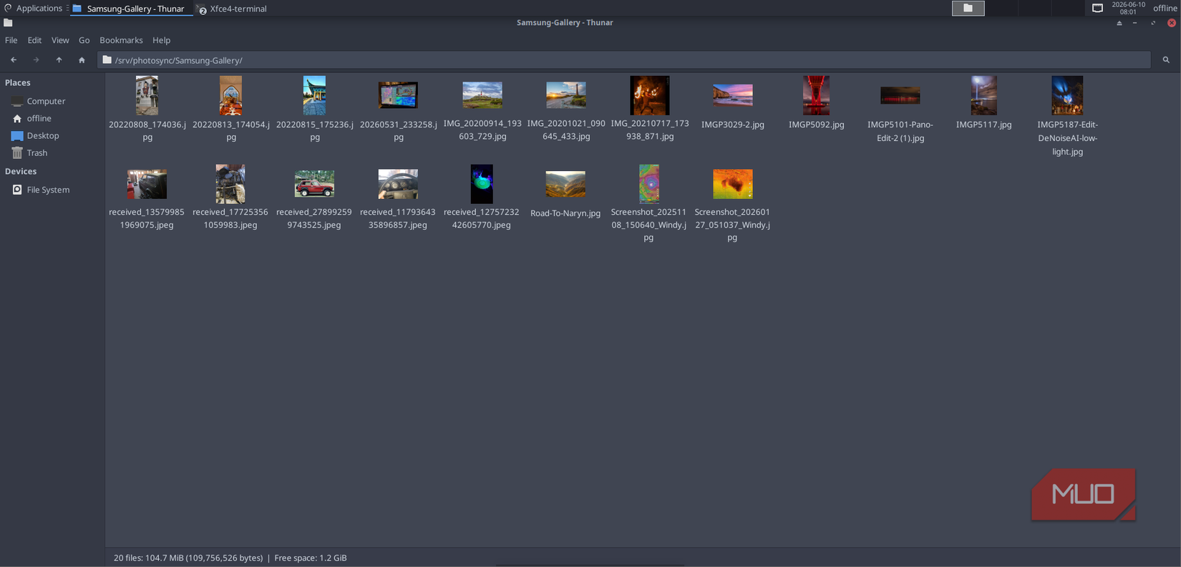Select IMGP5187-Edit-DeNoiseAI-low-light.jpg thumbnail
The width and height of the screenshot is (1181, 567).
tap(1067, 95)
